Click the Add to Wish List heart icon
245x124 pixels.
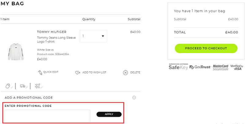[78, 73]
